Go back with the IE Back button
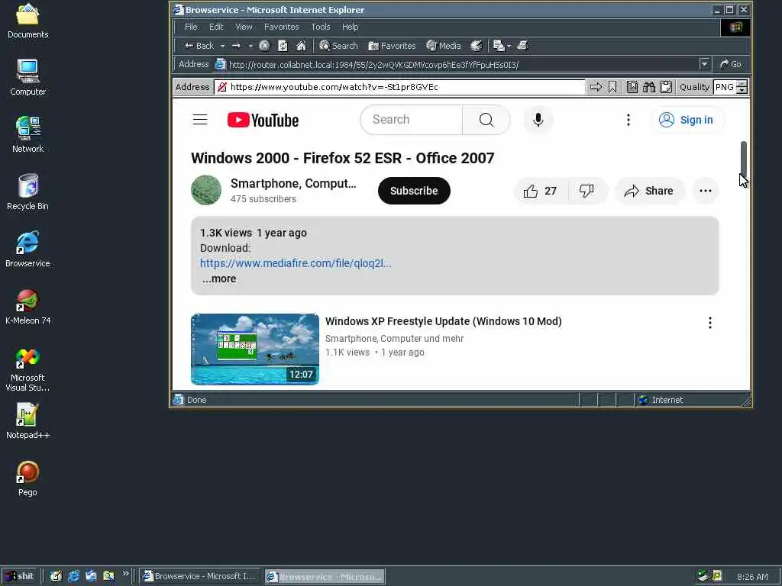 (199, 46)
